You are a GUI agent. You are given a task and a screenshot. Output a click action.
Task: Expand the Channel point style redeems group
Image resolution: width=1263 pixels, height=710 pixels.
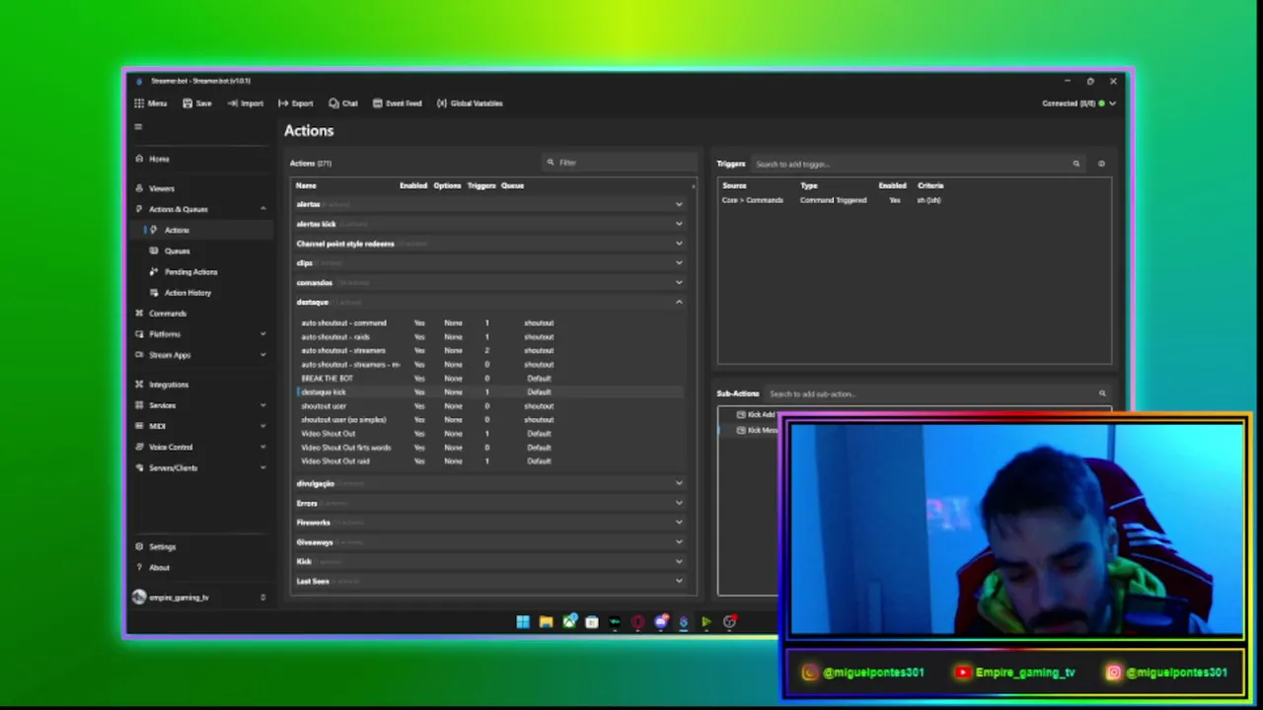point(679,244)
